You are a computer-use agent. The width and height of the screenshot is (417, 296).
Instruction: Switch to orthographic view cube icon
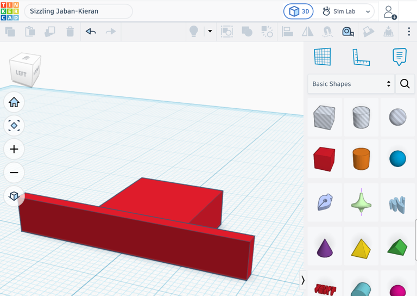pyautogui.click(x=14, y=196)
